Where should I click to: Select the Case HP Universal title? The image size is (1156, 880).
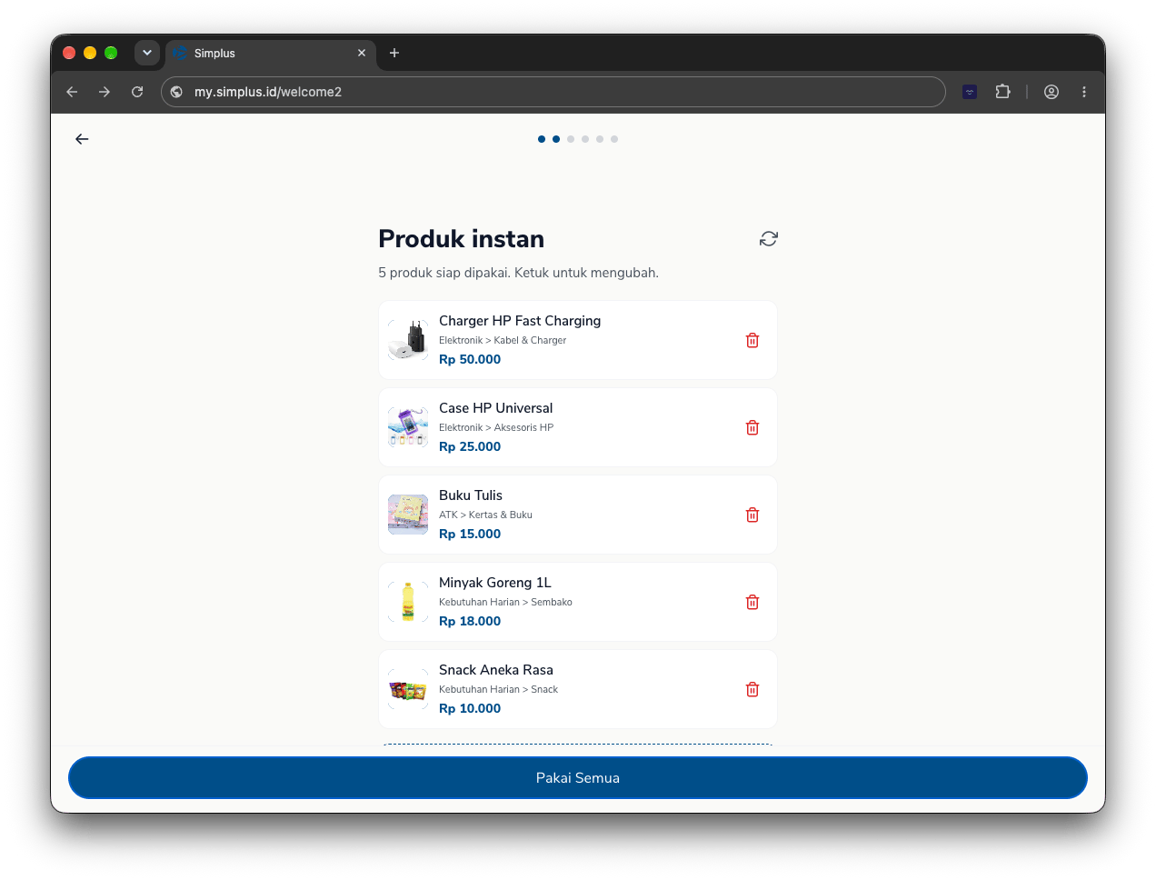point(495,408)
